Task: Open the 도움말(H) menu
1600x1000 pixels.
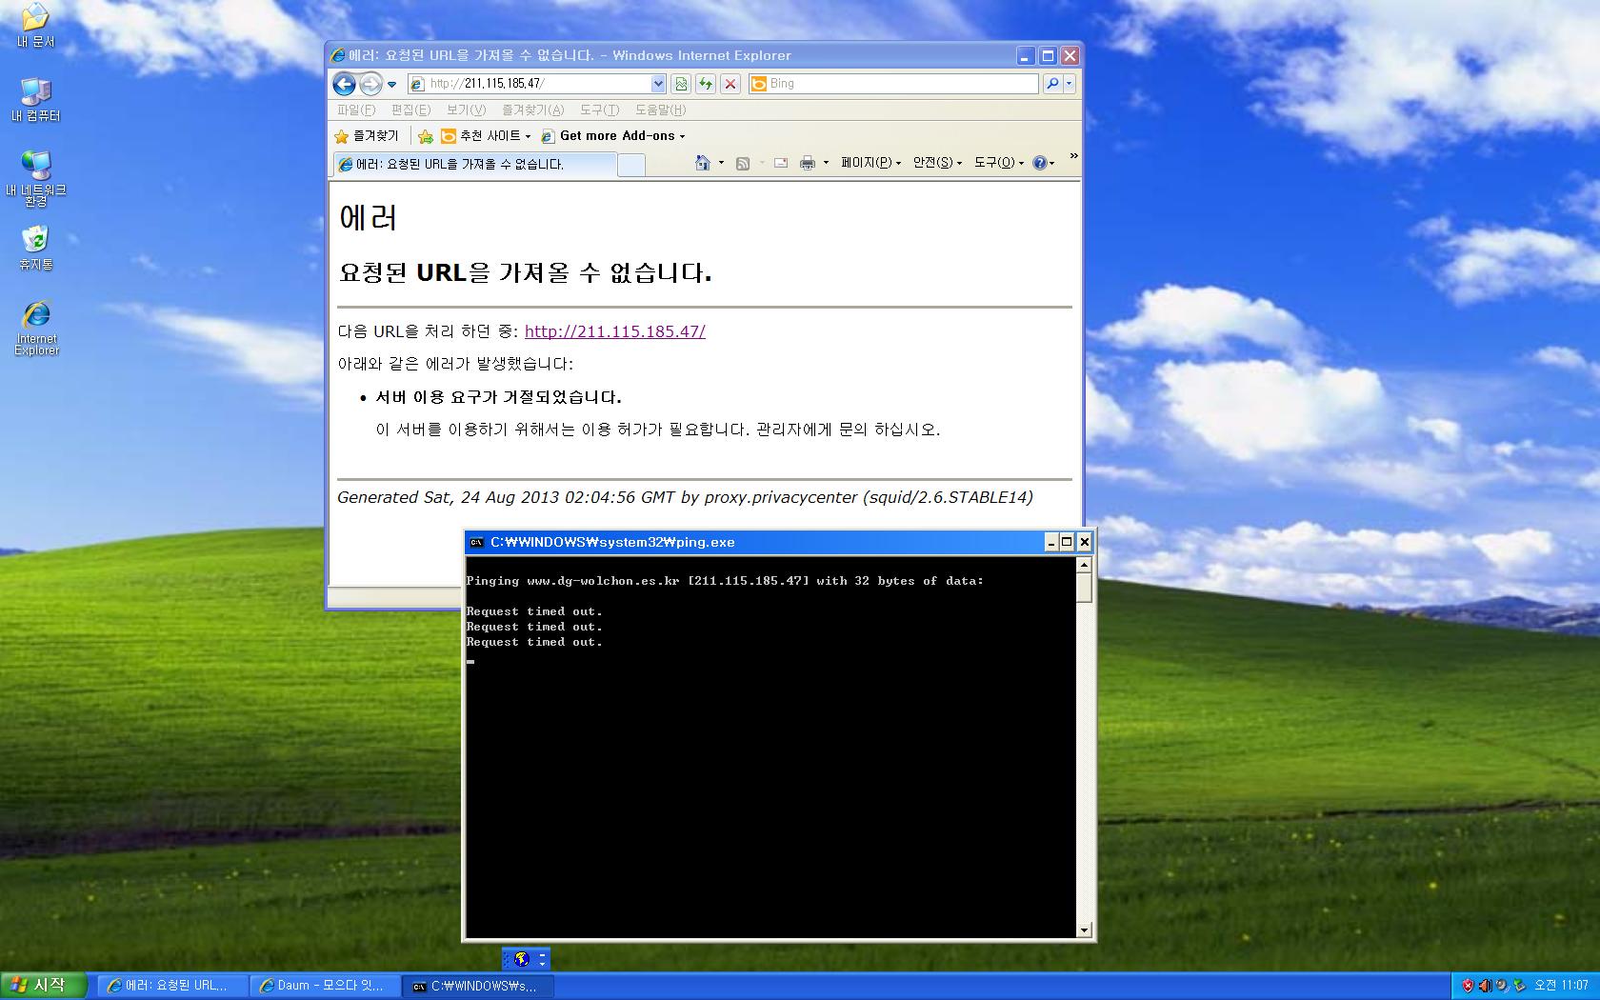Action: [x=660, y=110]
